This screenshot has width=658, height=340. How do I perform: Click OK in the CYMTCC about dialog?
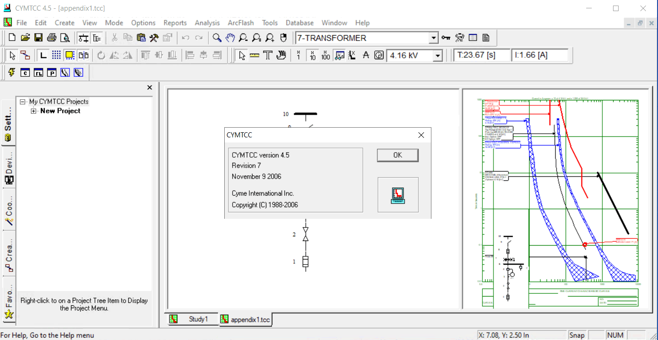(x=398, y=155)
